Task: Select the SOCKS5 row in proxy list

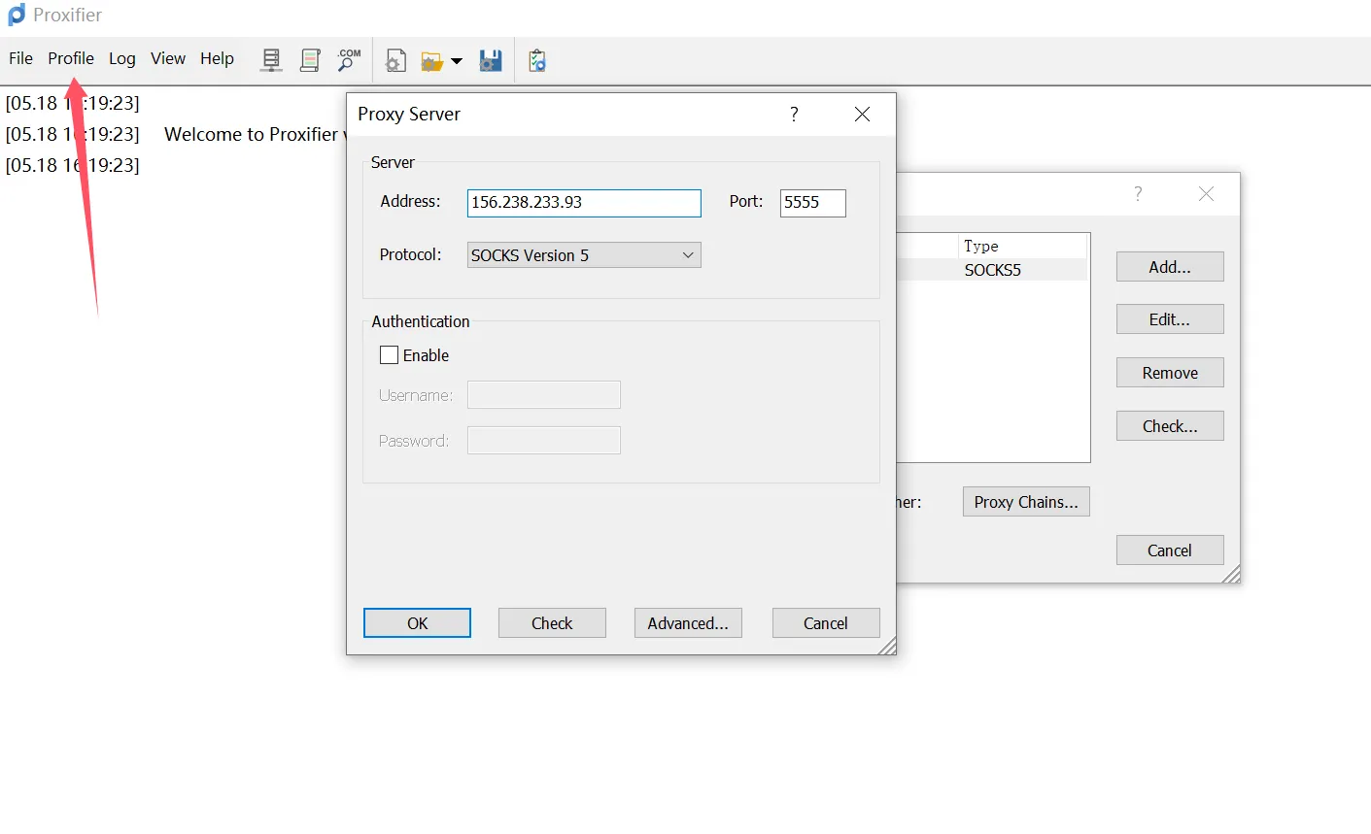Action: tap(992, 270)
